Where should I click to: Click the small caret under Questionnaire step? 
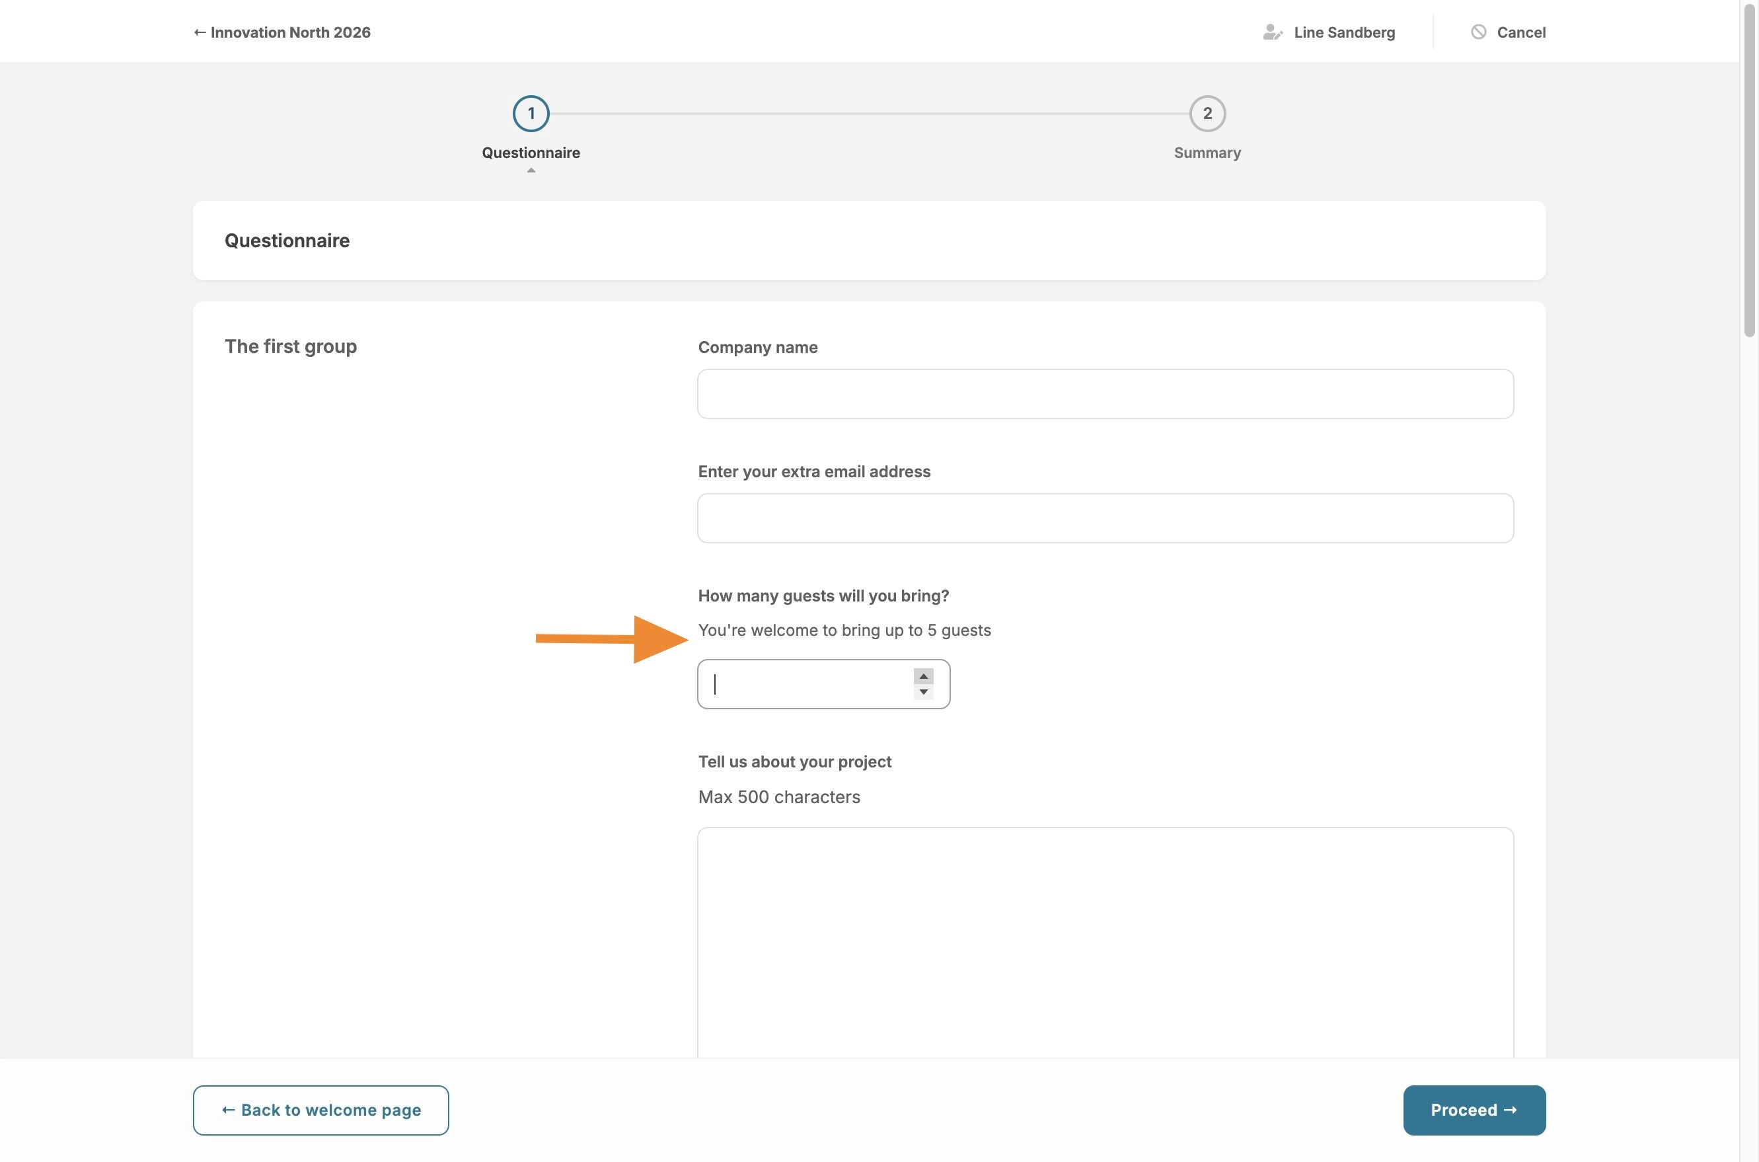click(x=531, y=171)
